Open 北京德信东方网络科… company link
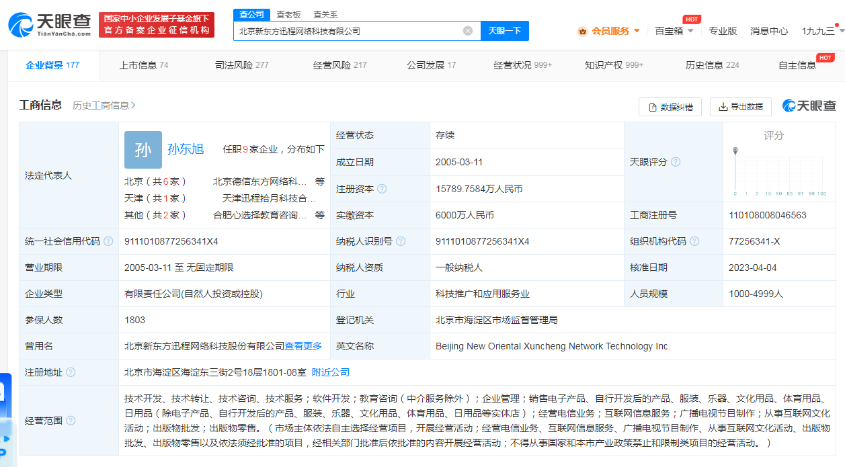845x467 pixels. 260,181
